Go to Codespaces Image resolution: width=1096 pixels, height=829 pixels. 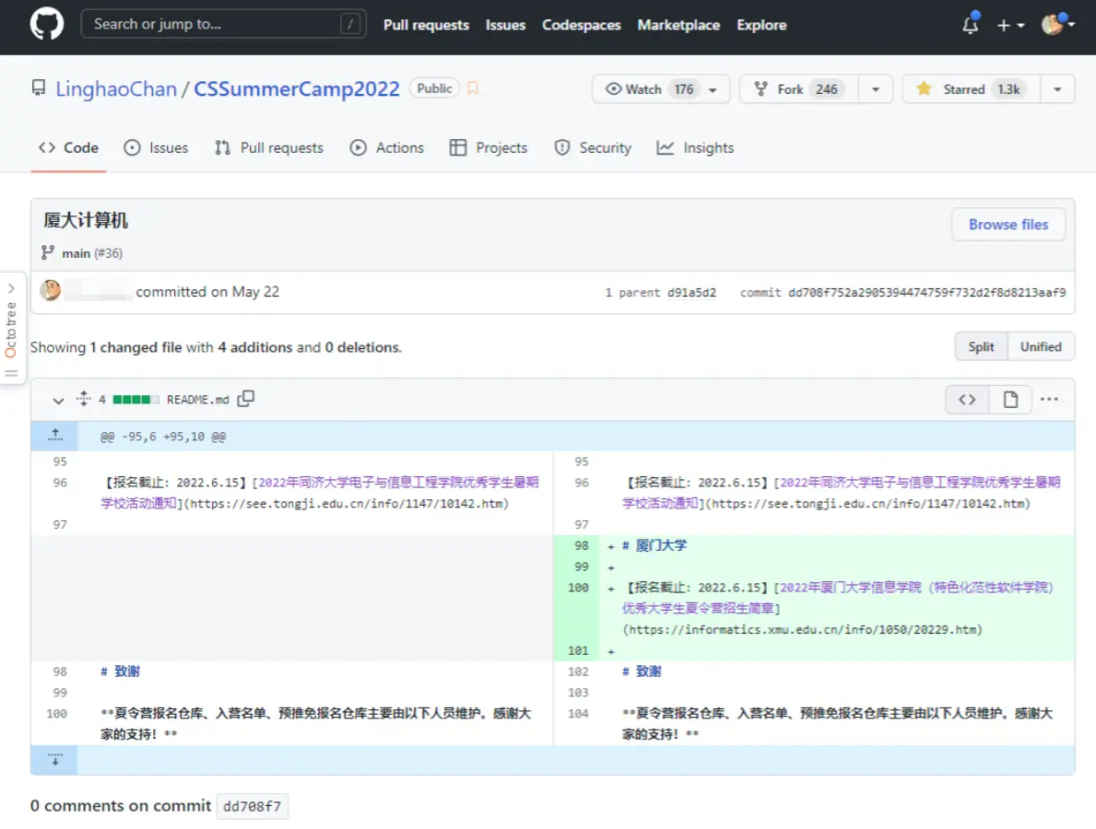click(x=581, y=25)
